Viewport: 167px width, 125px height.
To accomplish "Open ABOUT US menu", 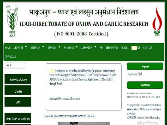I will (18, 48).
